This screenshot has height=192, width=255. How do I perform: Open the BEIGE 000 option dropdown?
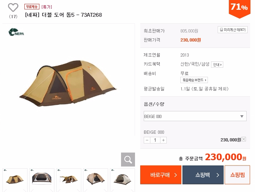coord(195,116)
